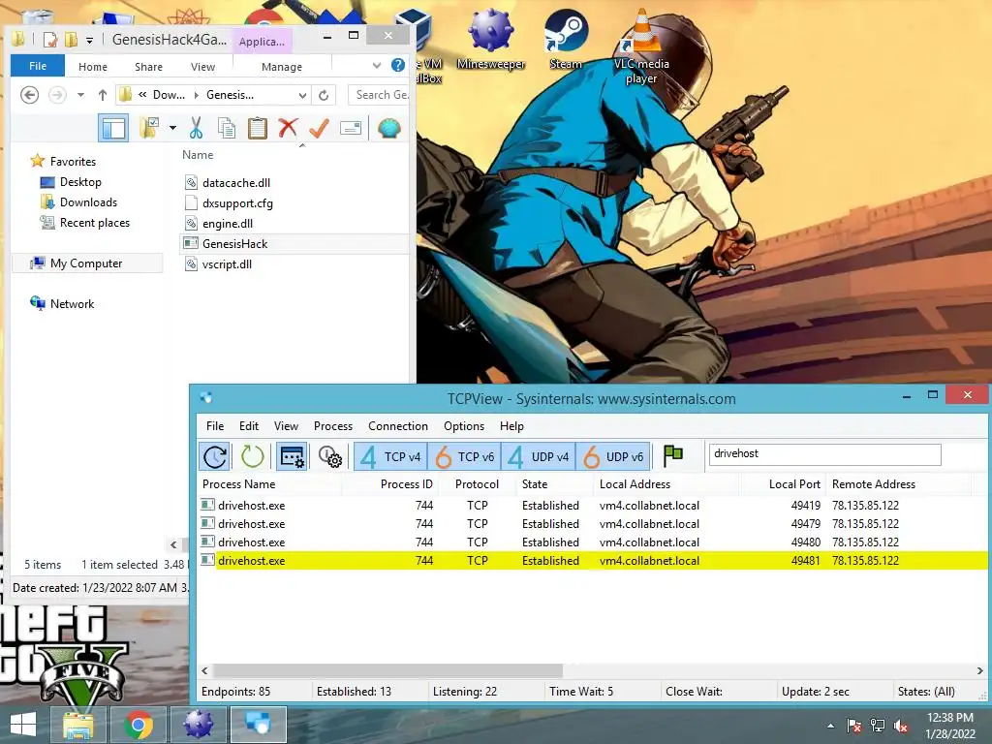Toggle TCP v4 filter in TCPView
Screen dimensions: 992x744
(x=390, y=456)
